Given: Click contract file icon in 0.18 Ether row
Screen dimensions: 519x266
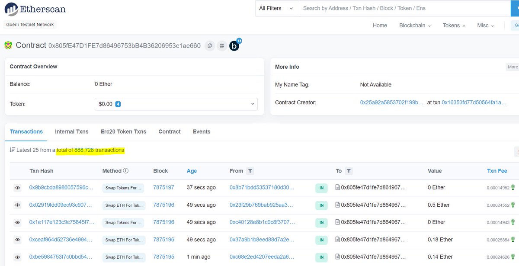Looking at the screenshot, I should (338, 239).
